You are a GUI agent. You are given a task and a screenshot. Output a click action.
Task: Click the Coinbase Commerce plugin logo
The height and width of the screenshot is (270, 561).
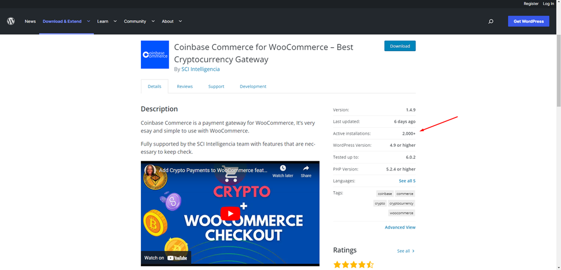click(155, 55)
